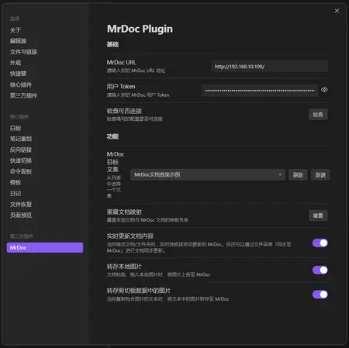
Task: Select the highlighted MrDoc plugin tab
Action: click(45, 247)
